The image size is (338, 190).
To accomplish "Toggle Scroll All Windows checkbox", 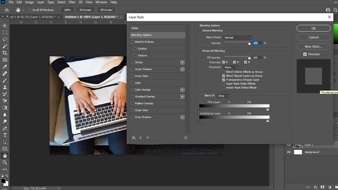I will [30, 10].
